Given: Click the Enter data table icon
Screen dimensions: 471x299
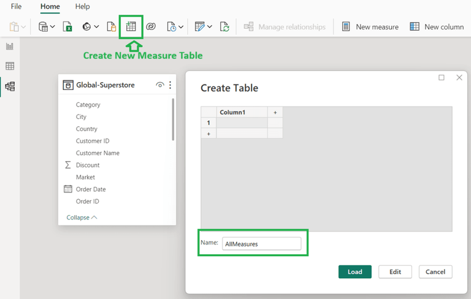Looking at the screenshot, I should (x=131, y=27).
